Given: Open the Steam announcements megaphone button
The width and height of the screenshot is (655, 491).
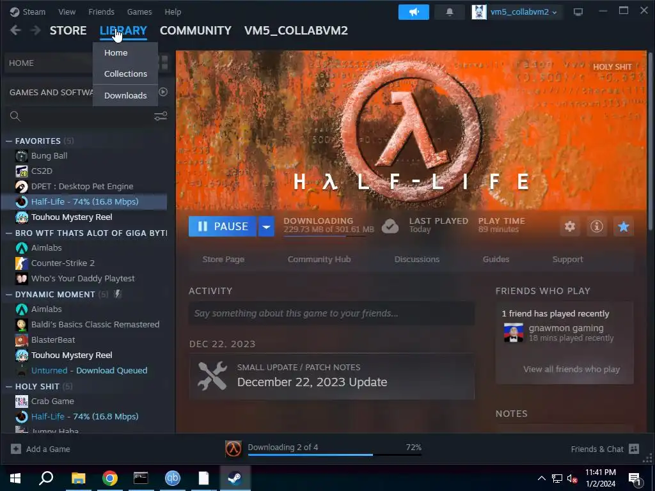Looking at the screenshot, I should click(414, 12).
